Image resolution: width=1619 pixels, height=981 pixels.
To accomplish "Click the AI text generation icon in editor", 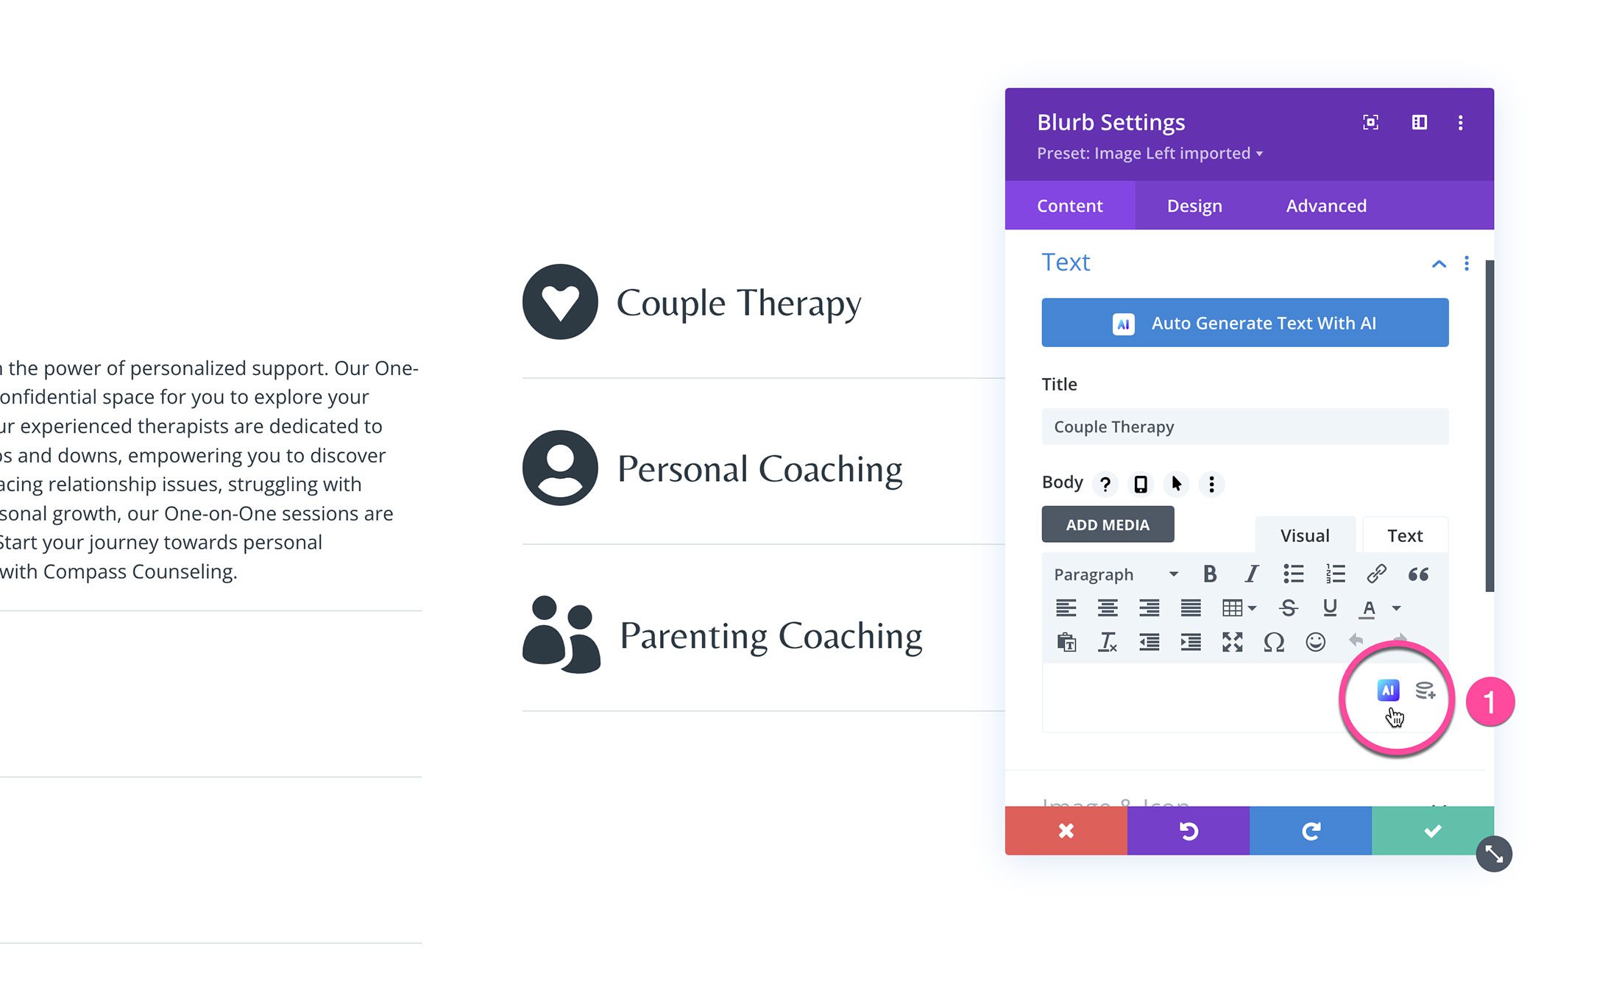I will 1389,690.
